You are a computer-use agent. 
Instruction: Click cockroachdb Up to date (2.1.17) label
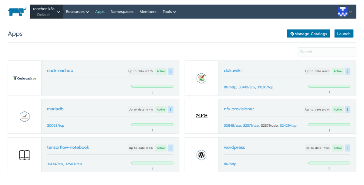point(140,71)
